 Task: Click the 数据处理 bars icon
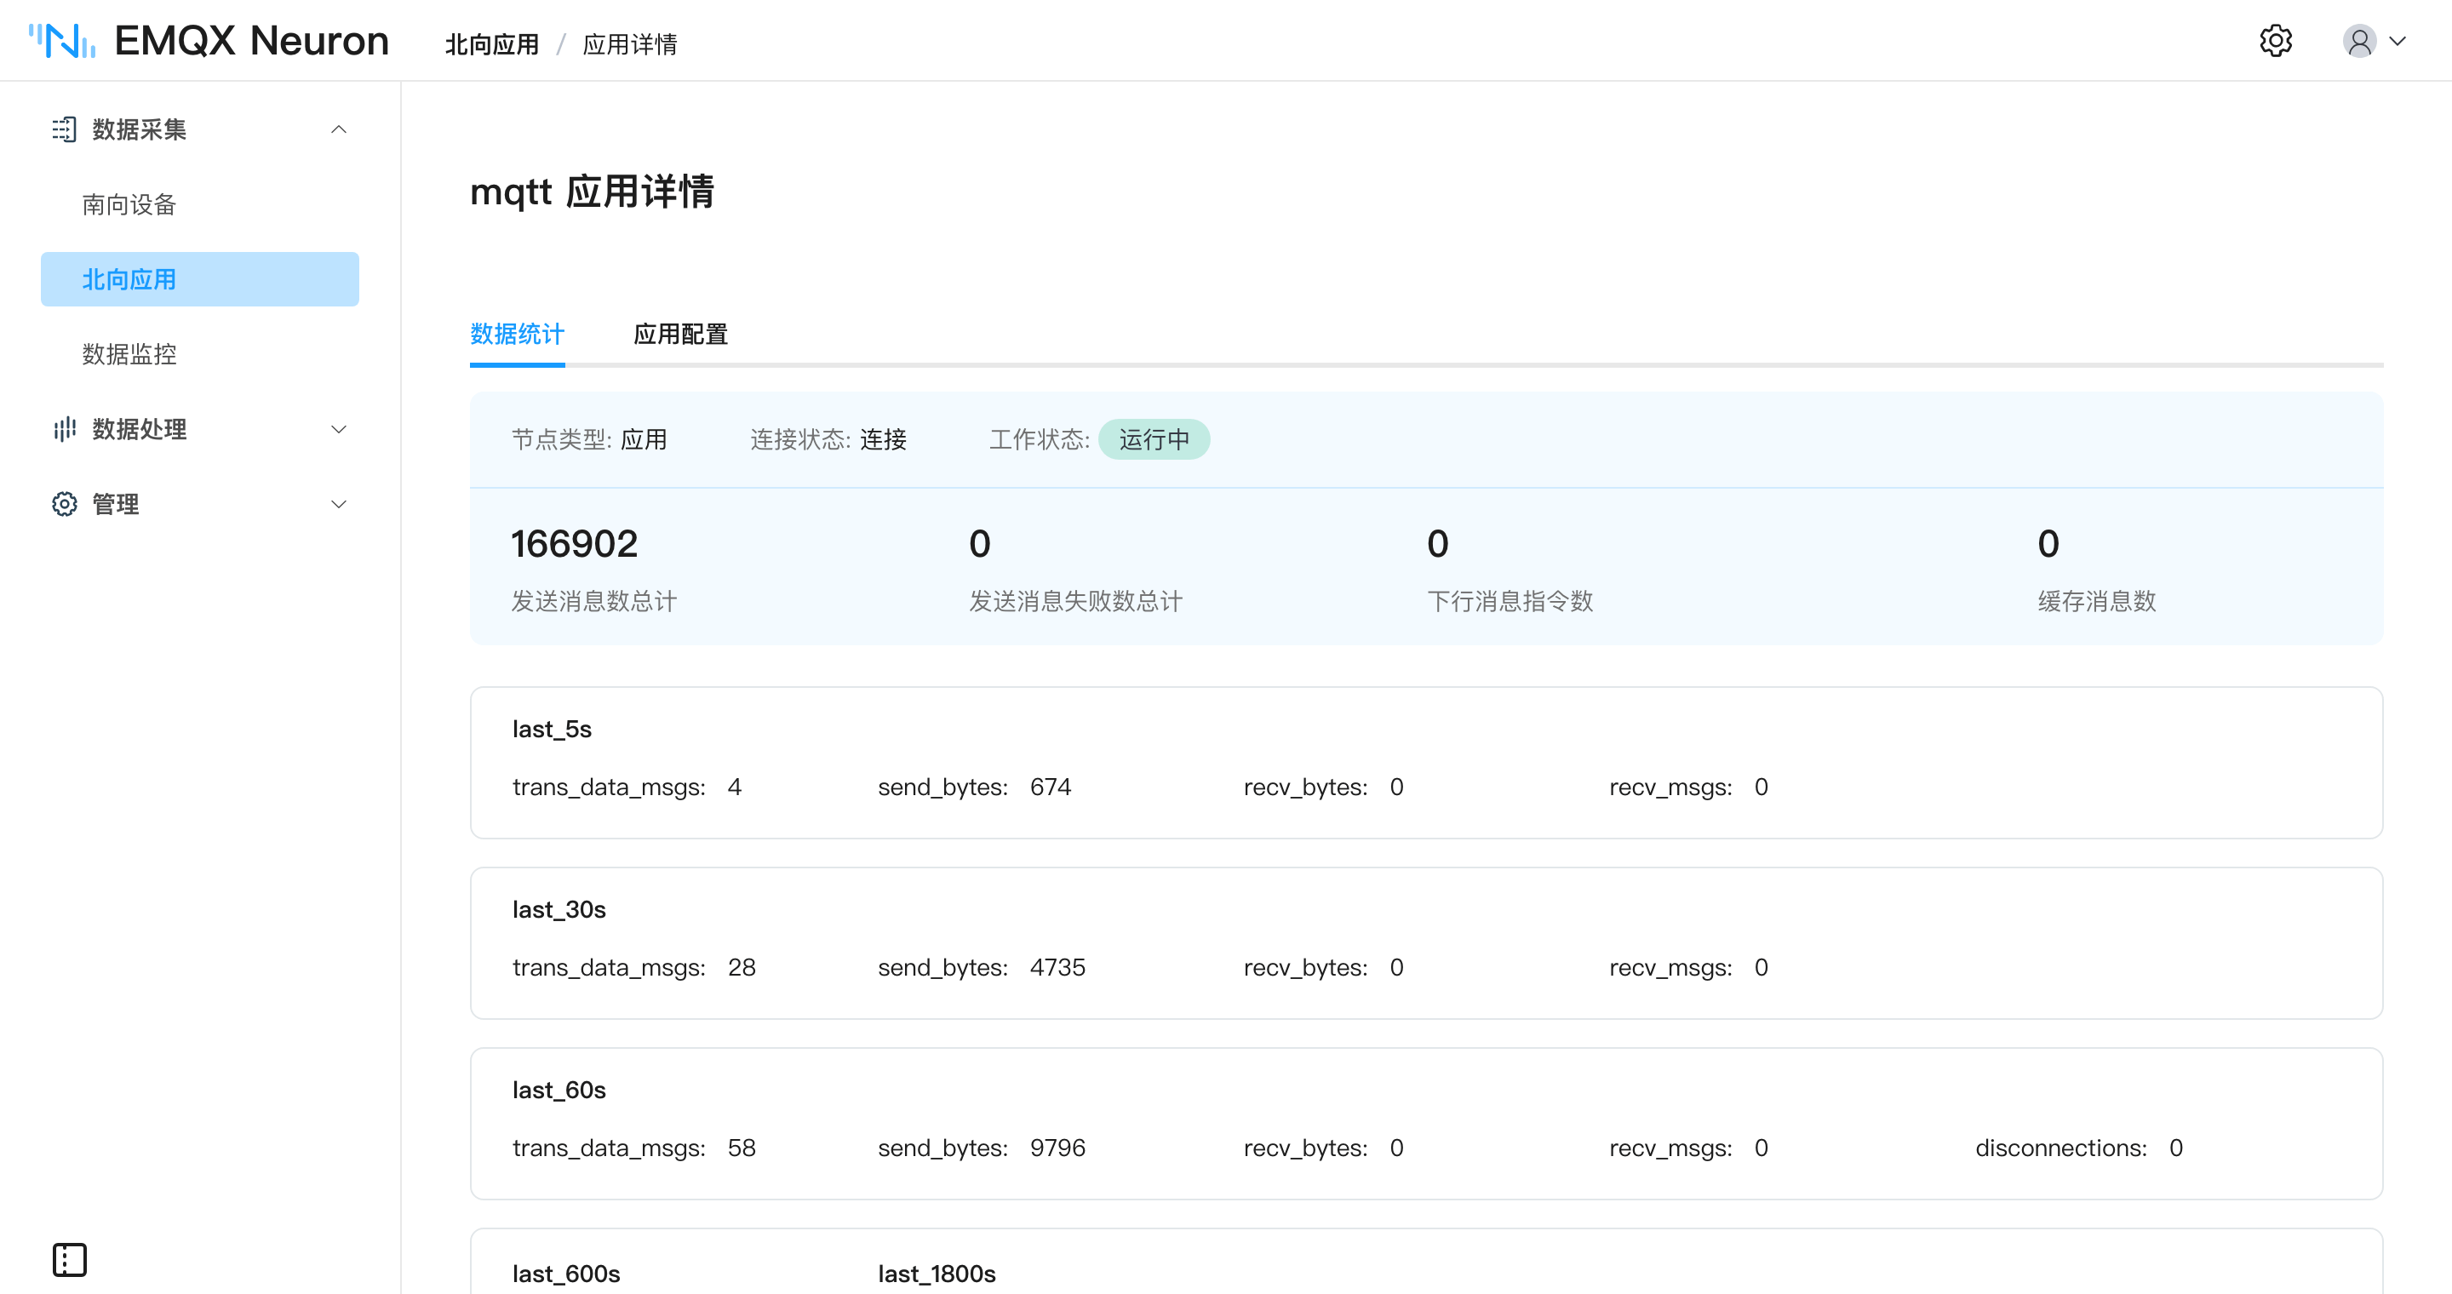pyautogui.click(x=64, y=429)
